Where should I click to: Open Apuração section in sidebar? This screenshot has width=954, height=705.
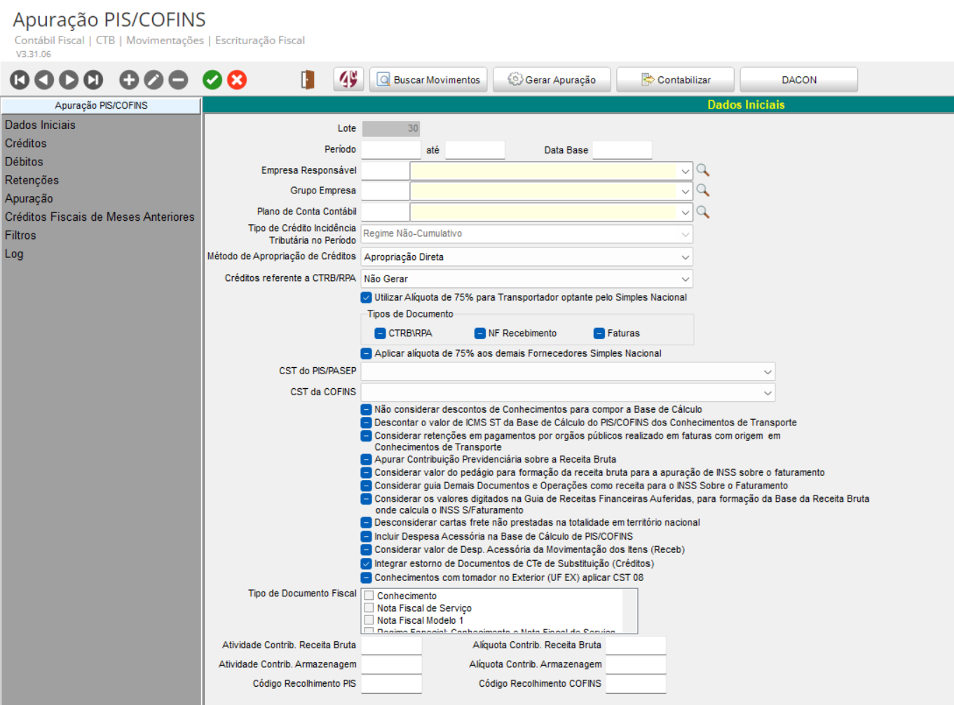click(29, 198)
